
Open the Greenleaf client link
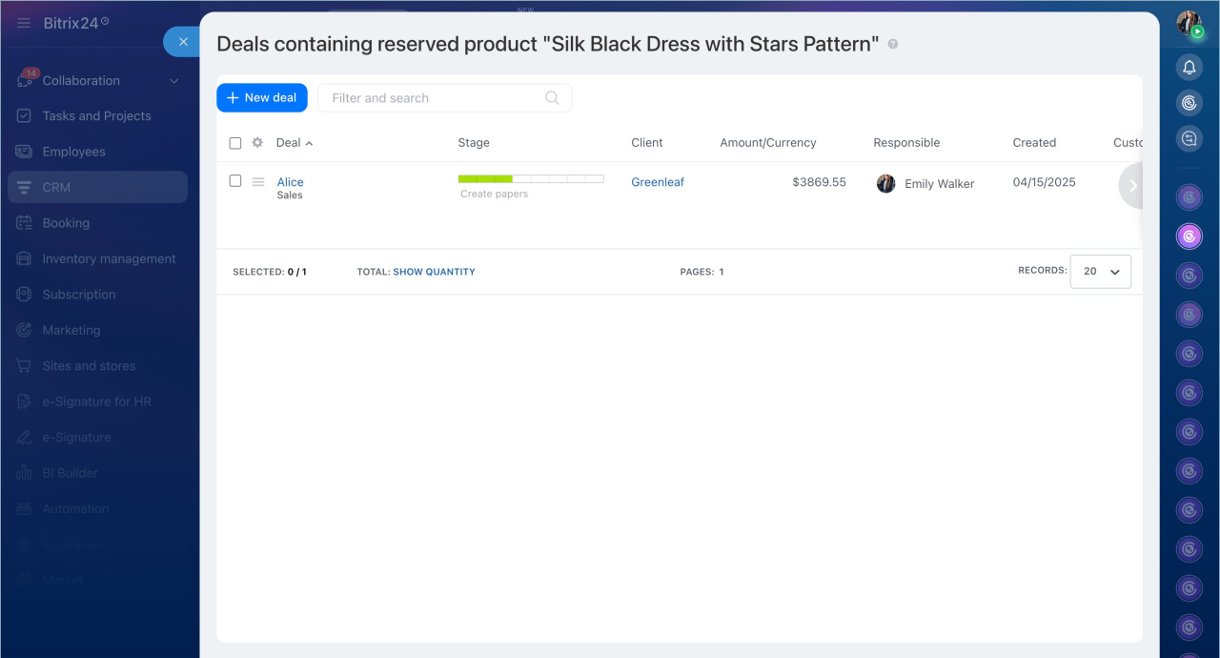tap(658, 182)
